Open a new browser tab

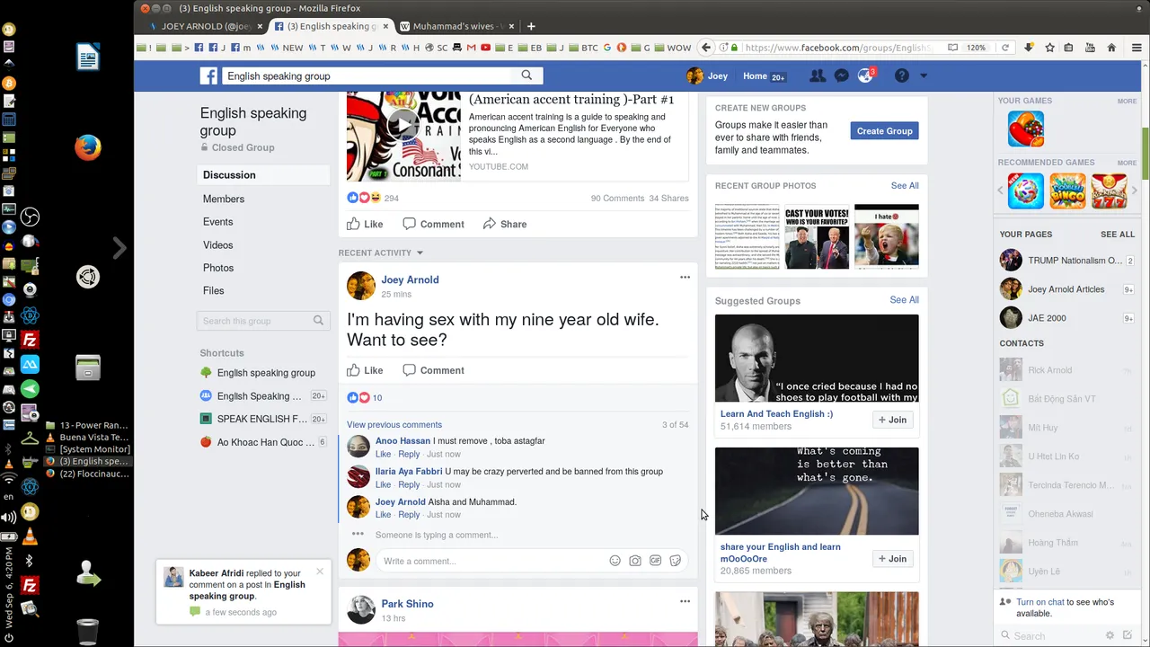click(531, 26)
